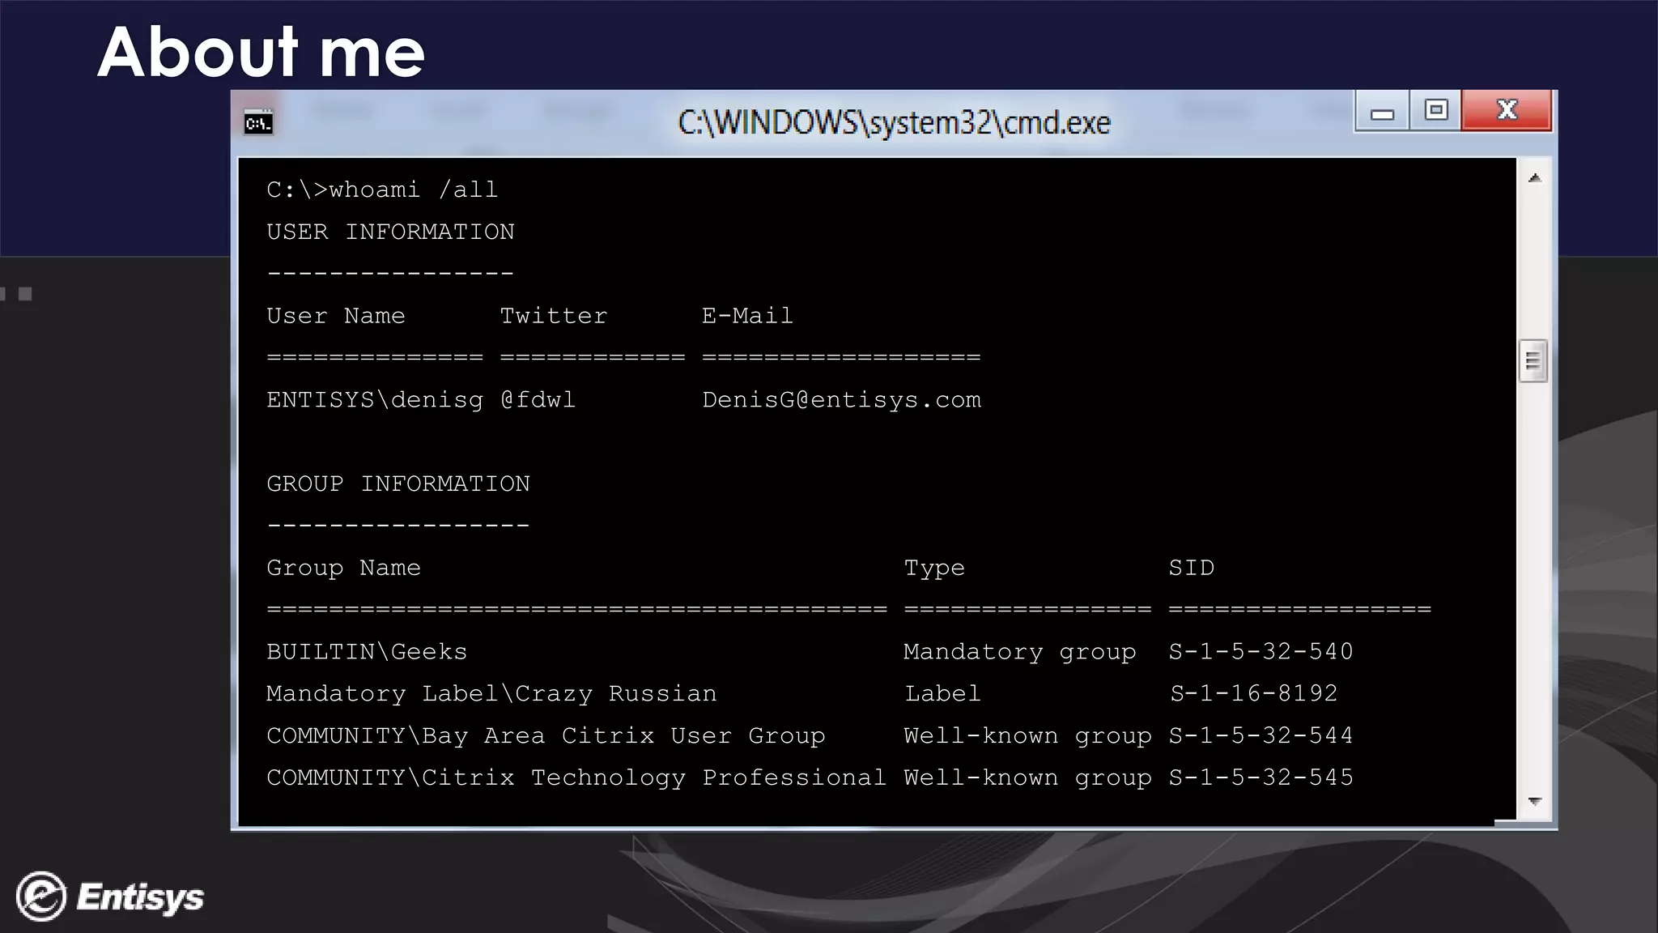The height and width of the screenshot is (933, 1658).
Task: Click the Mandatory Label\Crazy Russian entry
Action: tap(491, 694)
